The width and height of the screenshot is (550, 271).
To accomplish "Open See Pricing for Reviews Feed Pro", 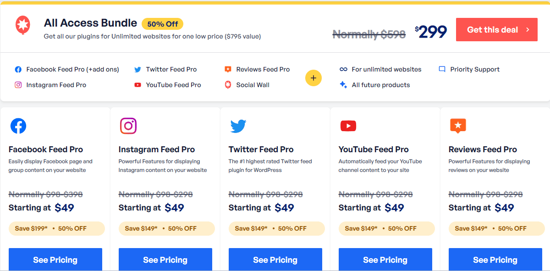I will coord(495,260).
